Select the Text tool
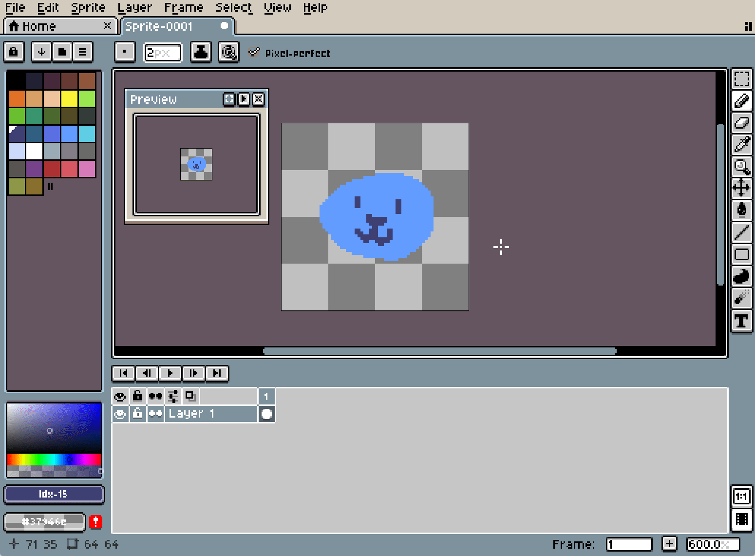755x556 pixels. [741, 321]
